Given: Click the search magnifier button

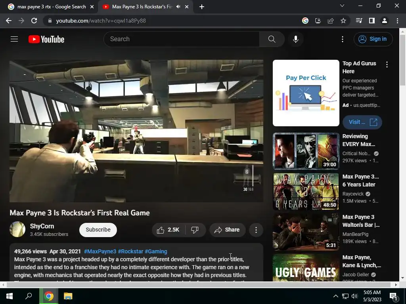Looking at the screenshot, I should click(x=272, y=39).
